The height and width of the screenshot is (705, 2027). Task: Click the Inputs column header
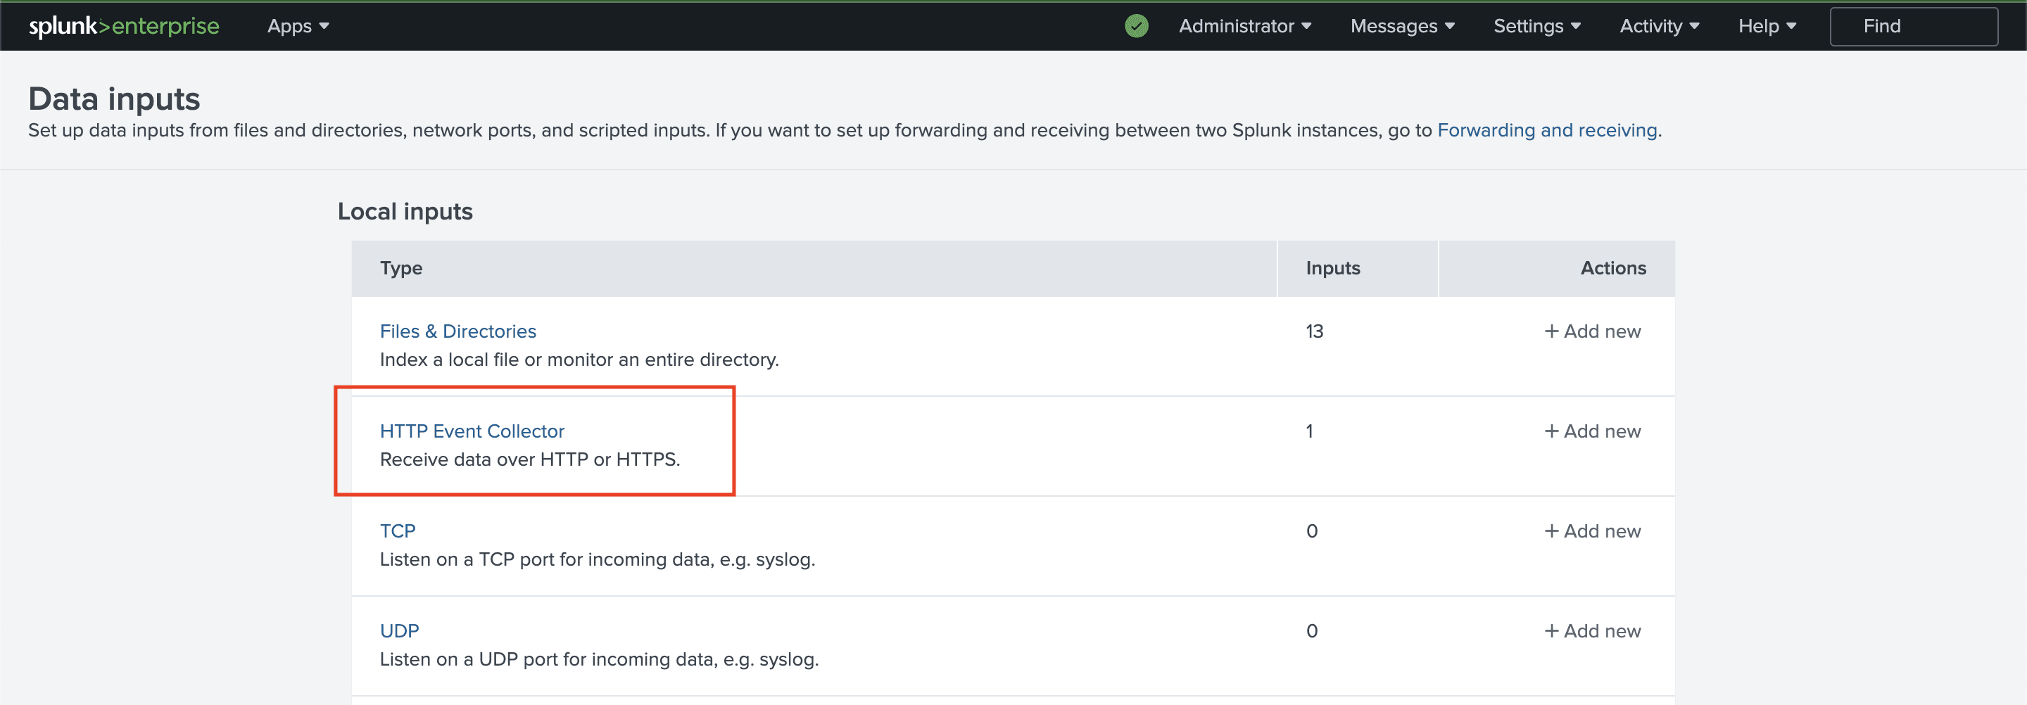pos(1332,268)
